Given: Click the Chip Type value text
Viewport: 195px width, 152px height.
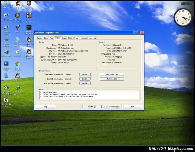Looking at the screenshot, I should pyautogui.click(x=73, y=51).
